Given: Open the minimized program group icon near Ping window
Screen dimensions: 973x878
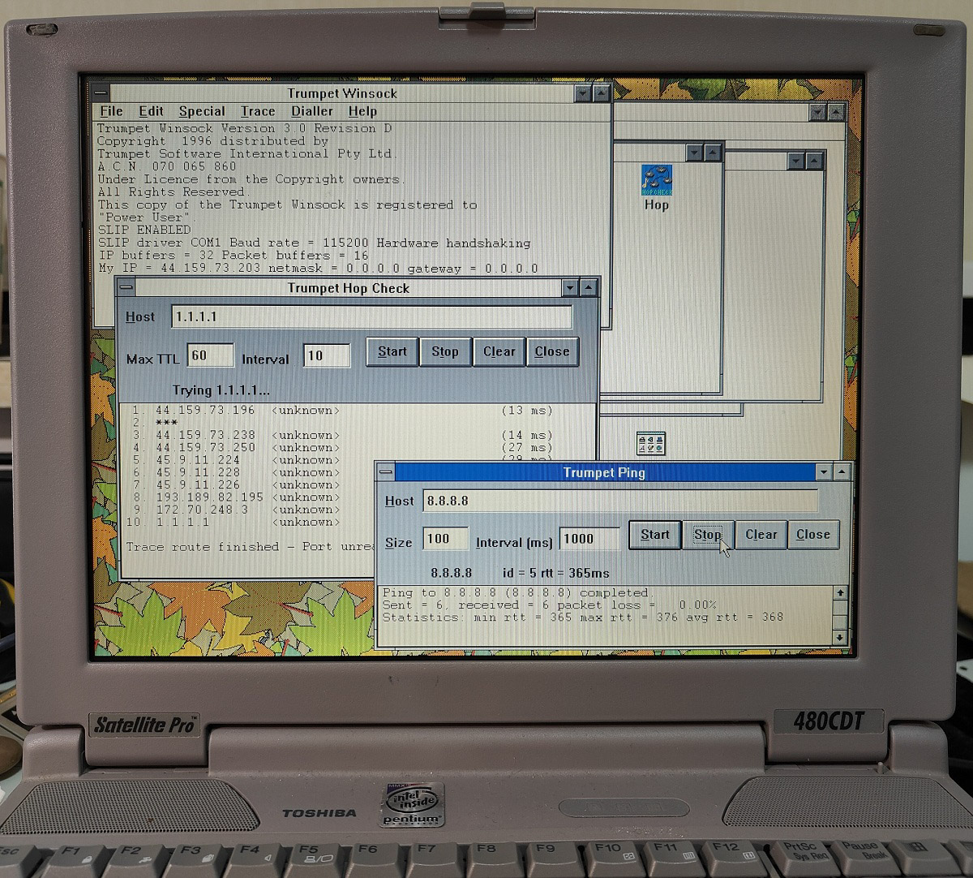Looking at the screenshot, I should pyautogui.click(x=650, y=443).
